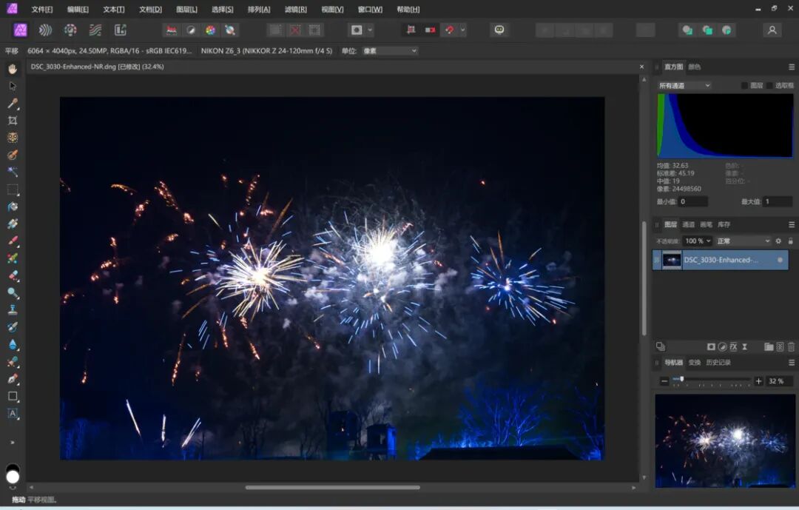This screenshot has height=510, width=799.
Task: Click the navigator zoom-in plus button
Action: tap(758, 381)
